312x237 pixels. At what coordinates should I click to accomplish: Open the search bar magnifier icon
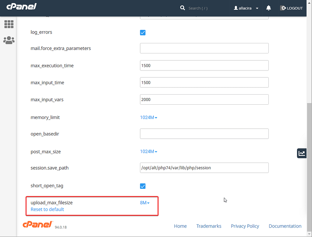183,8
